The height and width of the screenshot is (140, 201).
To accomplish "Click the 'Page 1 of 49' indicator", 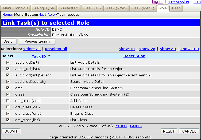I will point(100,126).
